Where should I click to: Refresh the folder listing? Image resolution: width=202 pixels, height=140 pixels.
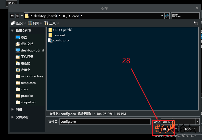pyautogui.click(x=167, y=16)
